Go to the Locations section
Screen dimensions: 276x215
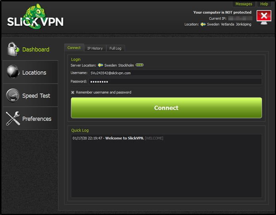tap(30, 72)
